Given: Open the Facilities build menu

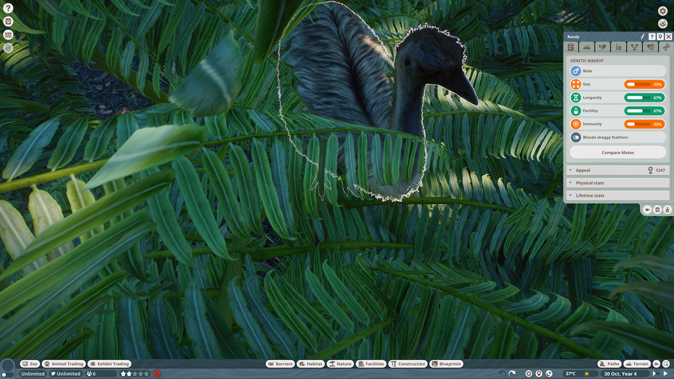Looking at the screenshot, I should (x=371, y=364).
